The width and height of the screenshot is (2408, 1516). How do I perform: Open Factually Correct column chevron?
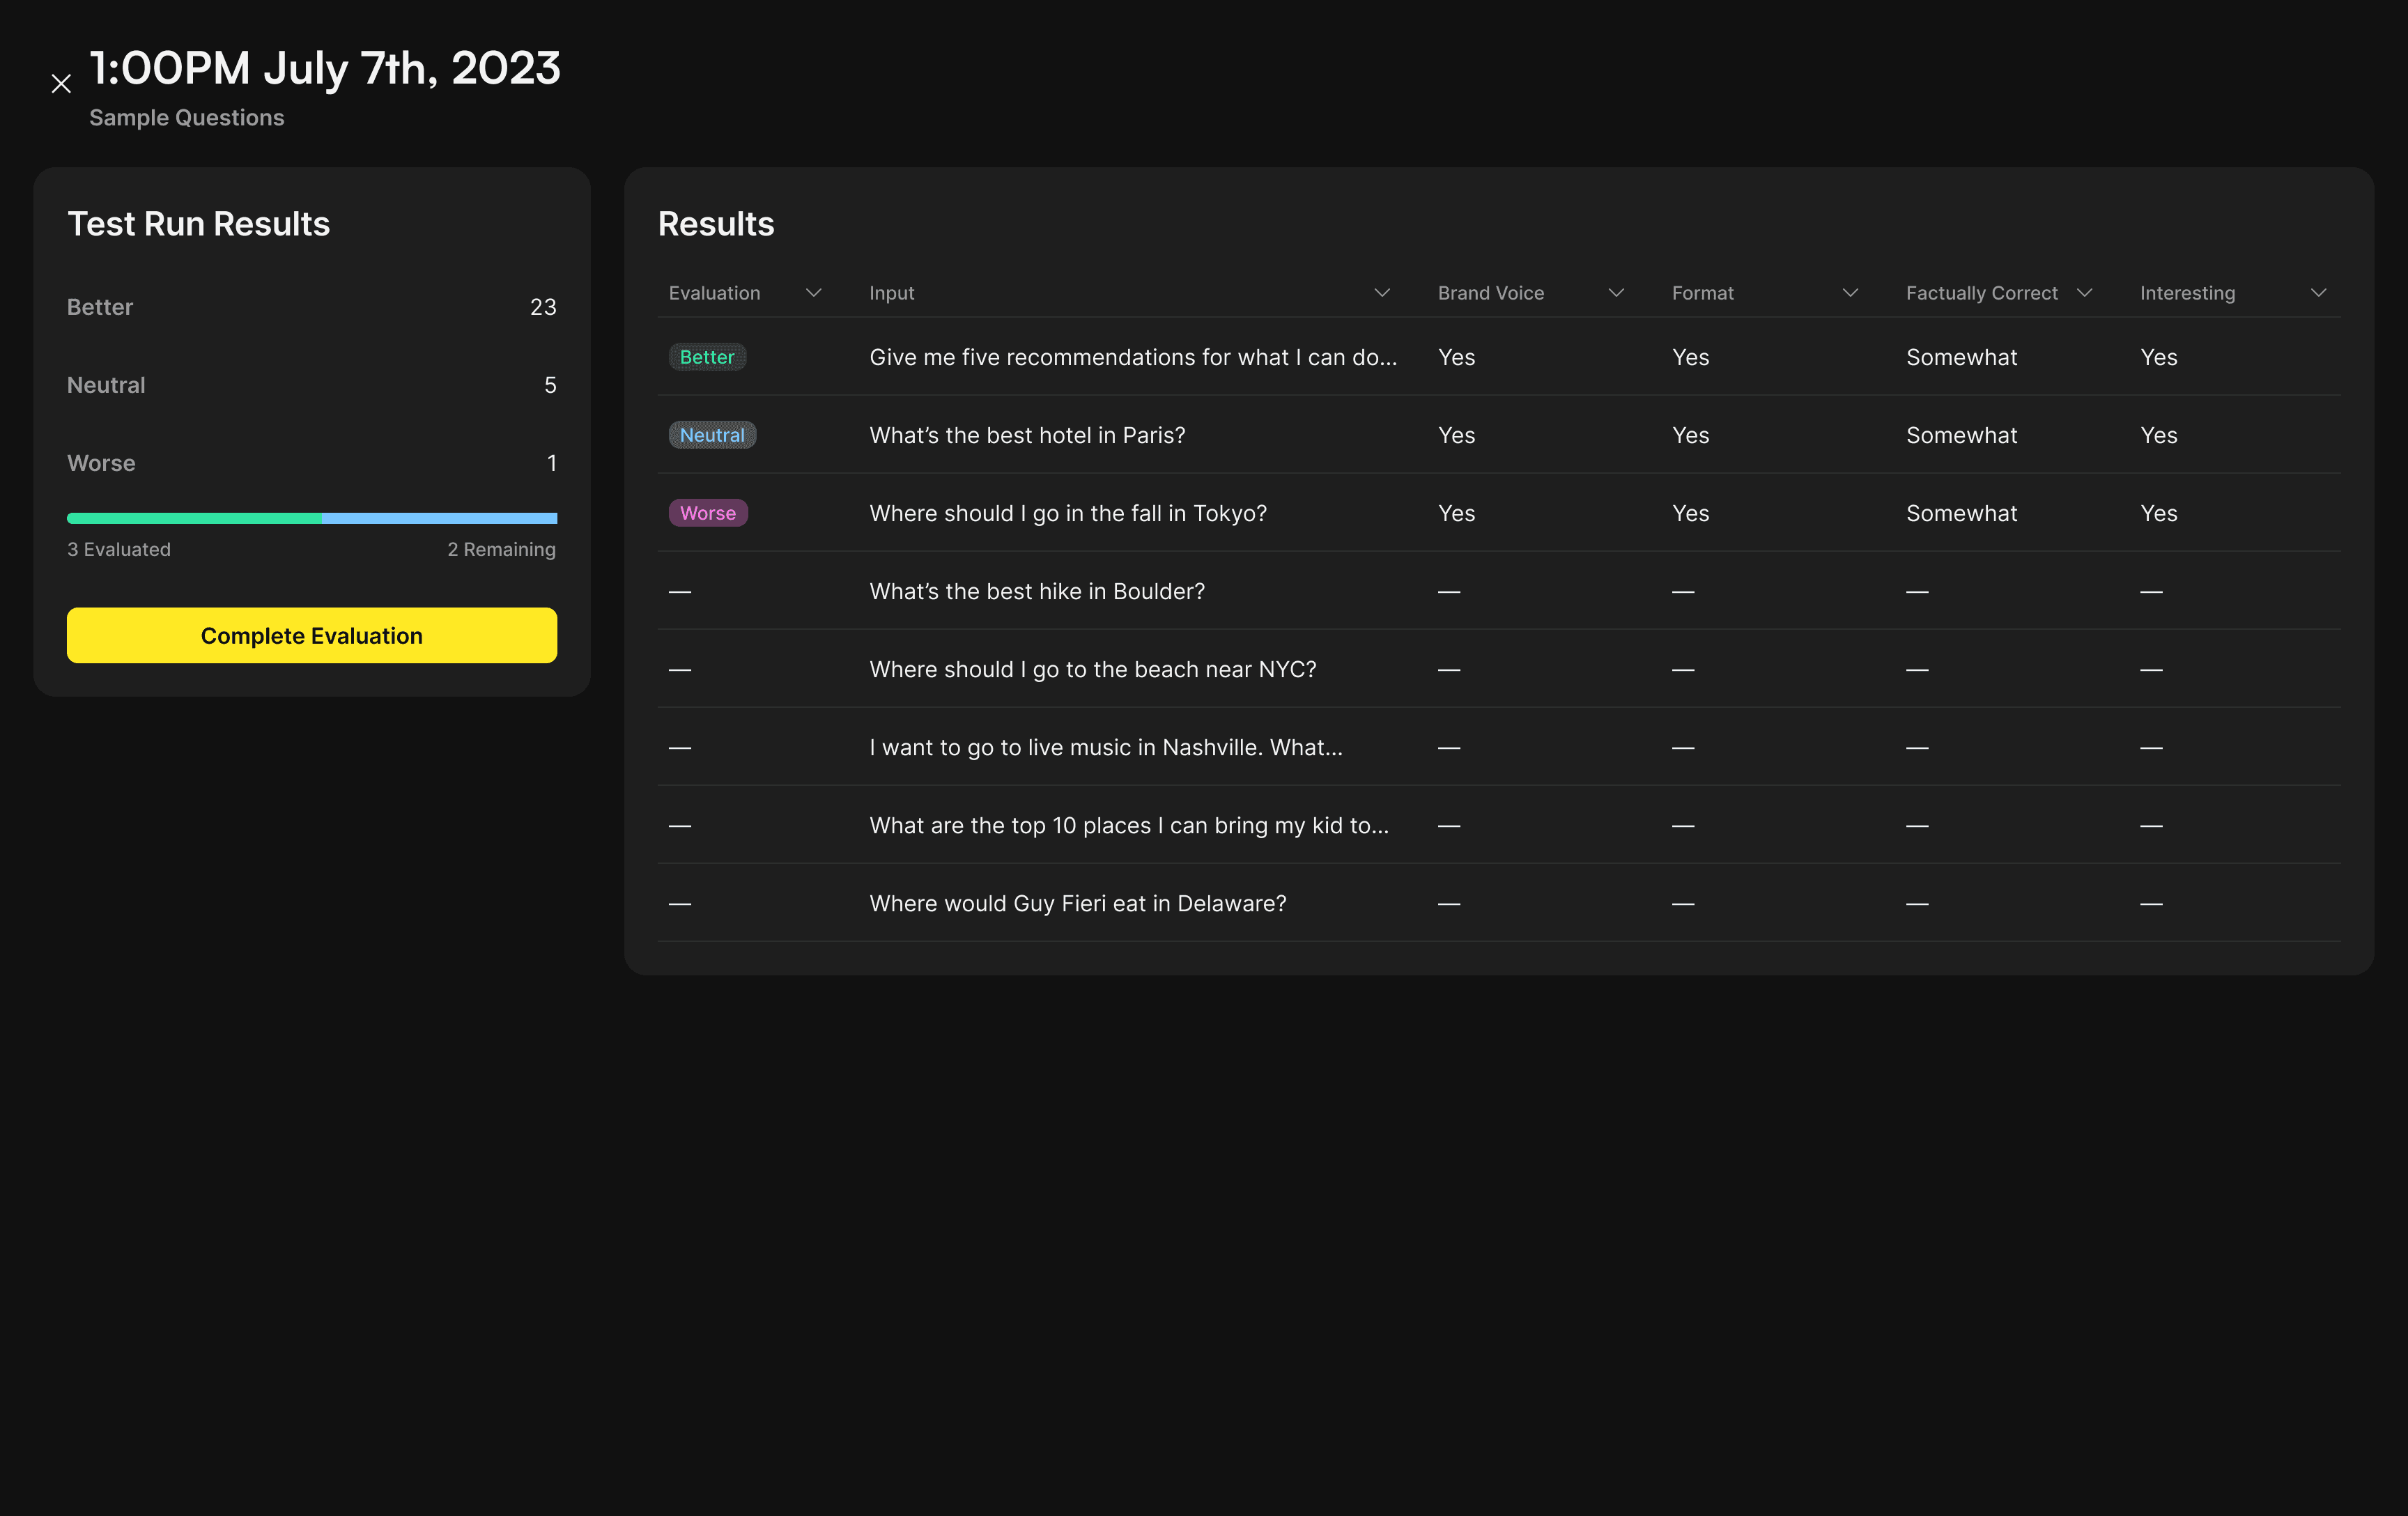[2084, 293]
